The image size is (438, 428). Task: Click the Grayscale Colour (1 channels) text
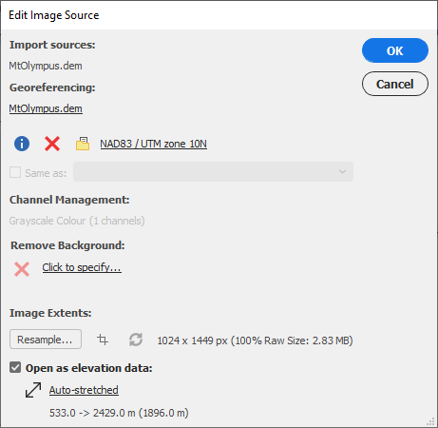click(77, 221)
